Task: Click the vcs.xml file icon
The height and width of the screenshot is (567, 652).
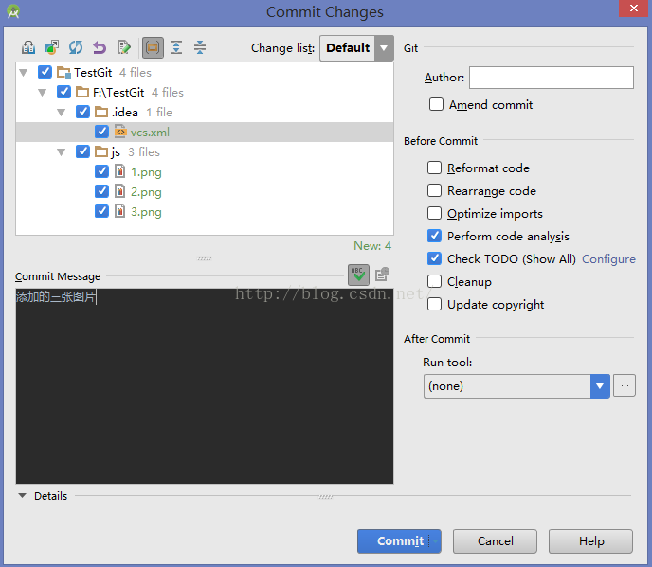Action: coord(120,132)
